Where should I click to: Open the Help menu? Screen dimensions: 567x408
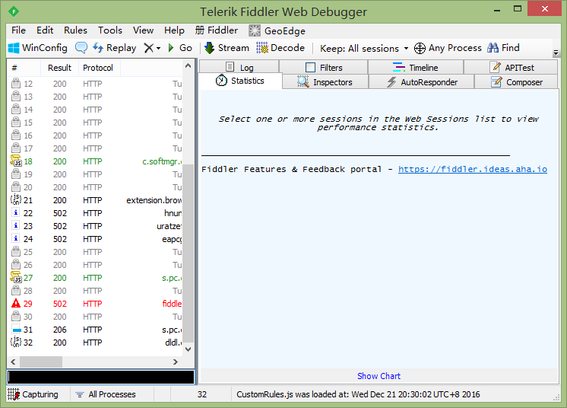(x=174, y=30)
